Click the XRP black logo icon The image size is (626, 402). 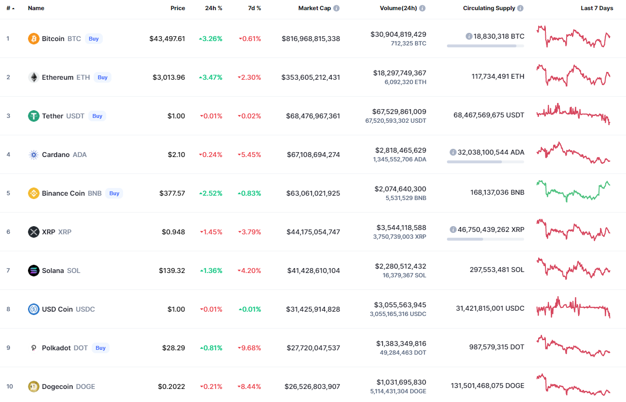tap(34, 232)
